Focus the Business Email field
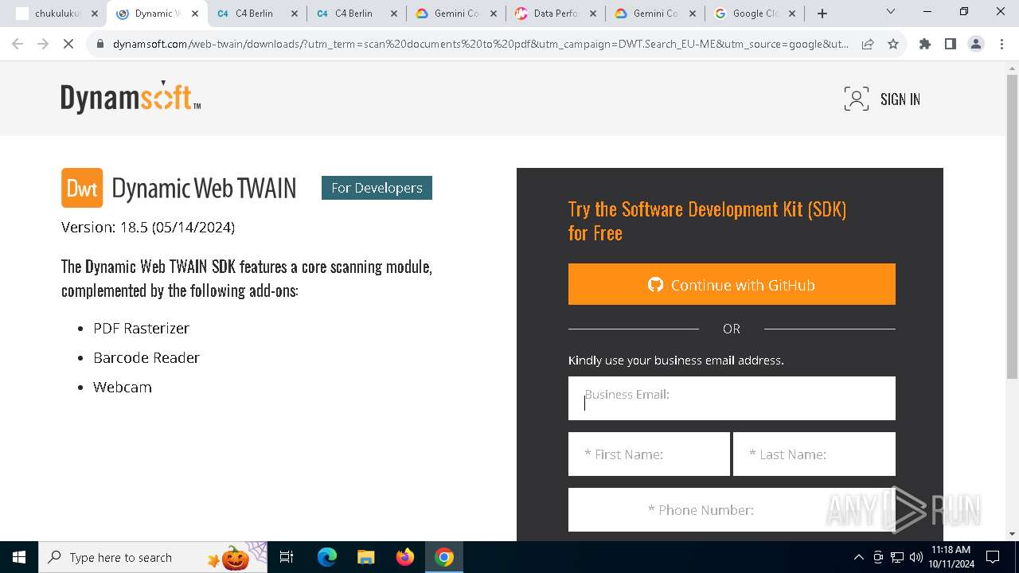Screen dimensions: 1019x573 tap(732, 398)
